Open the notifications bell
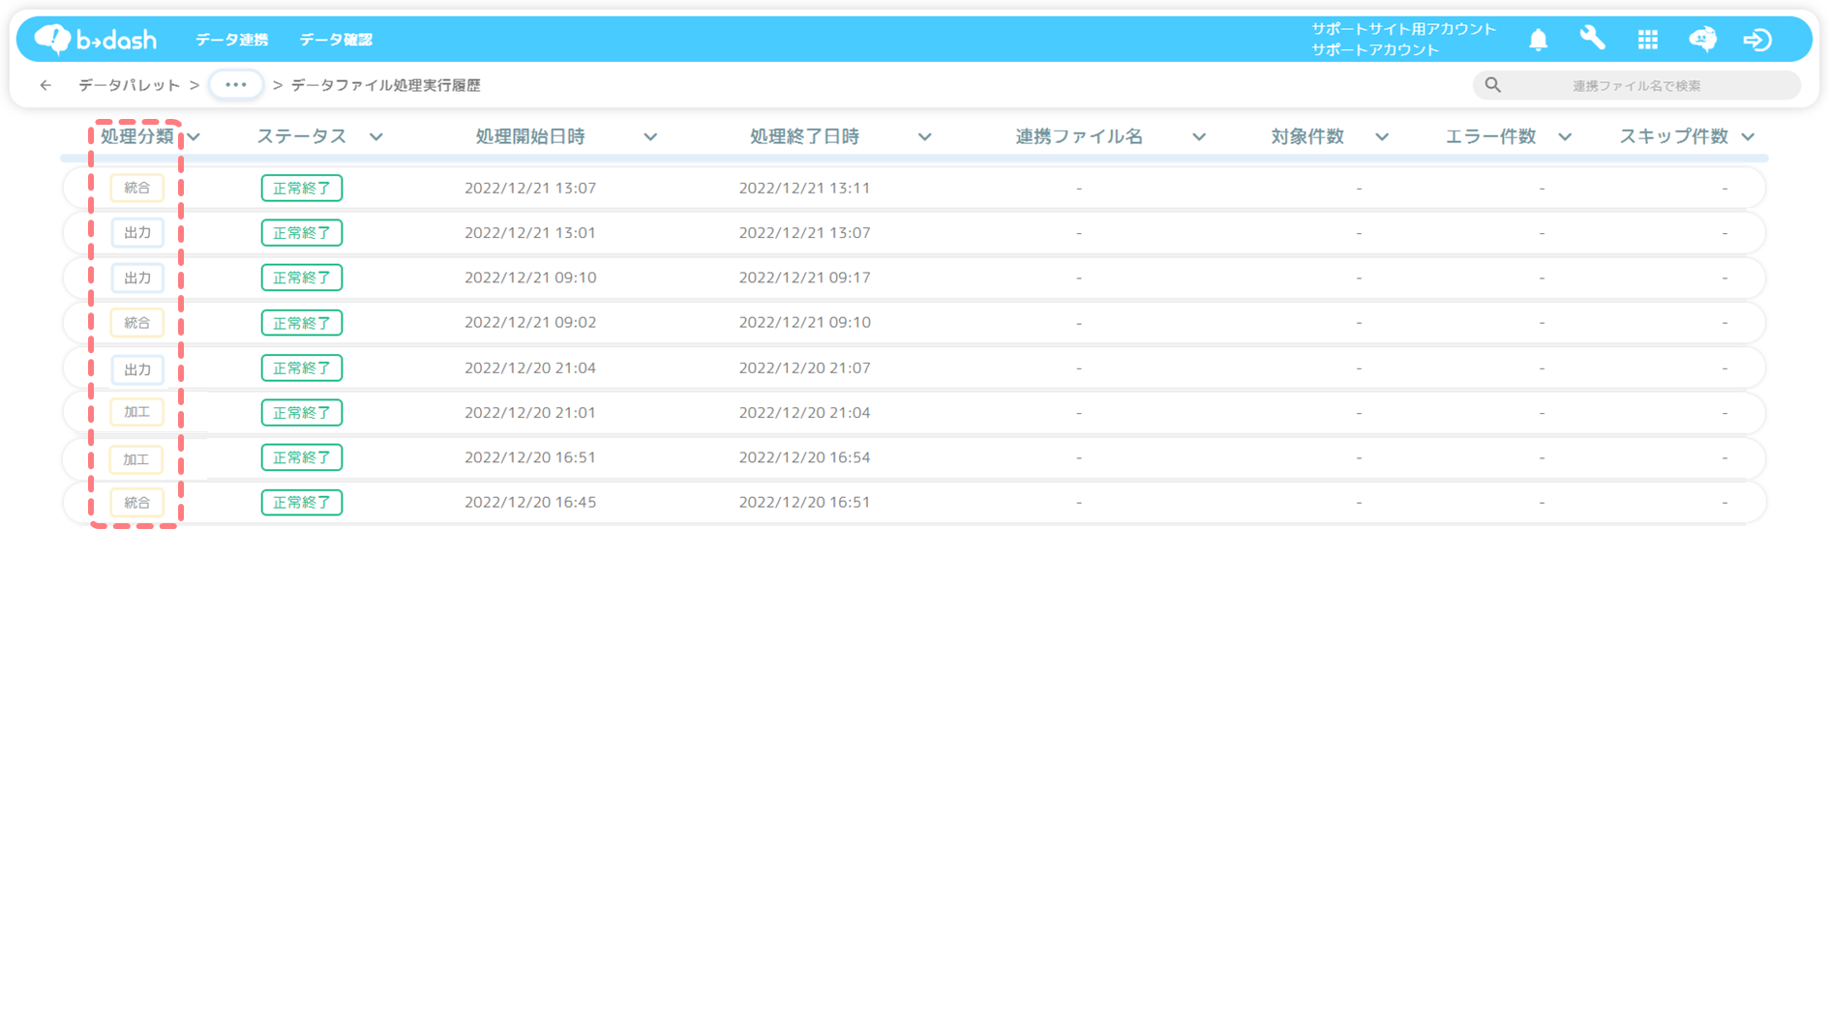1829x1028 pixels. pyautogui.click(x=1538, y=40)
